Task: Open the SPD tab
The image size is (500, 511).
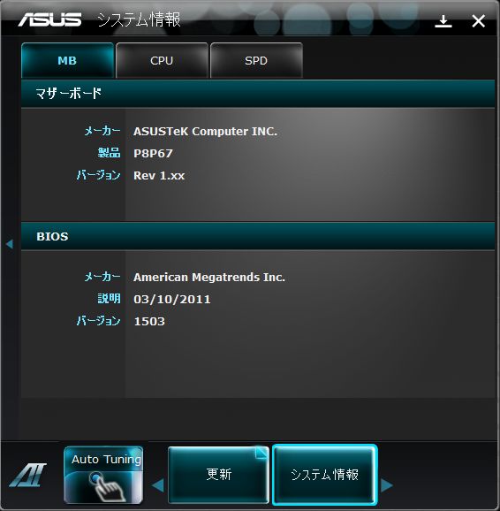Action: pyautogui.click(x=256, y=60)
